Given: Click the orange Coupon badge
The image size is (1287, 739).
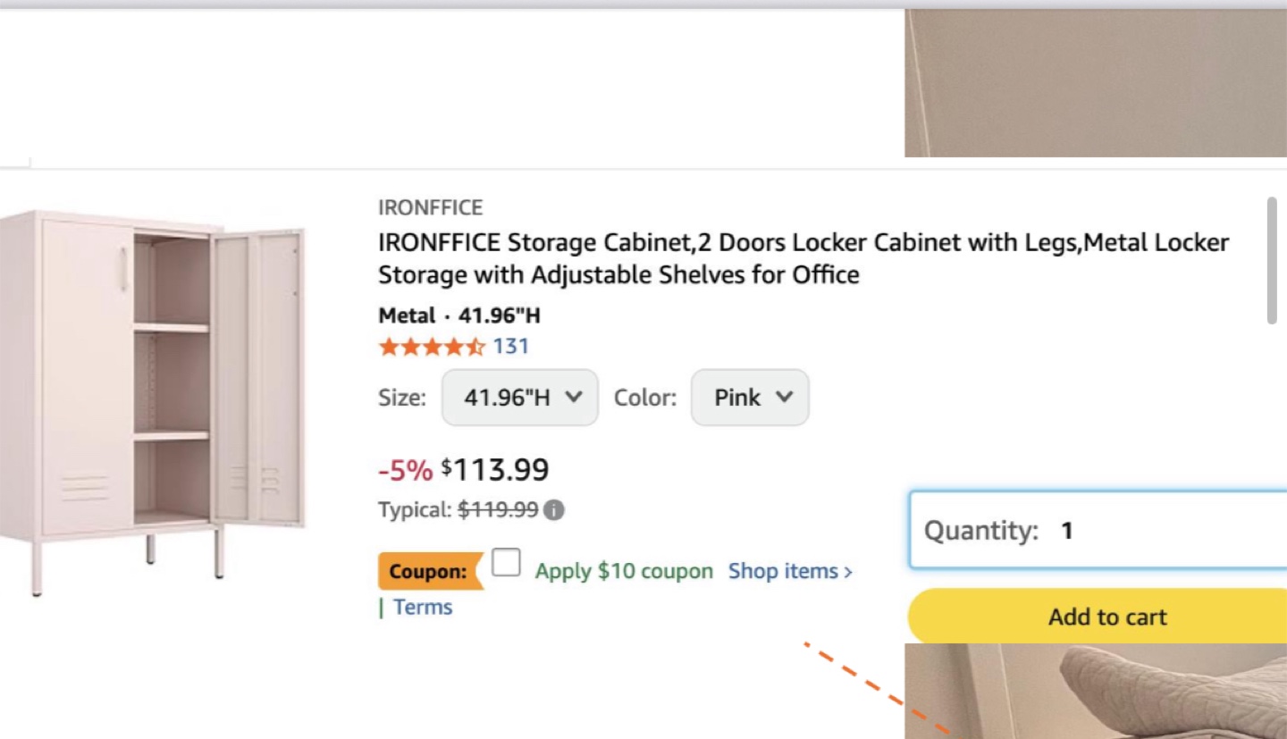Looking at the screenshot, I should (x=429, y=572).
